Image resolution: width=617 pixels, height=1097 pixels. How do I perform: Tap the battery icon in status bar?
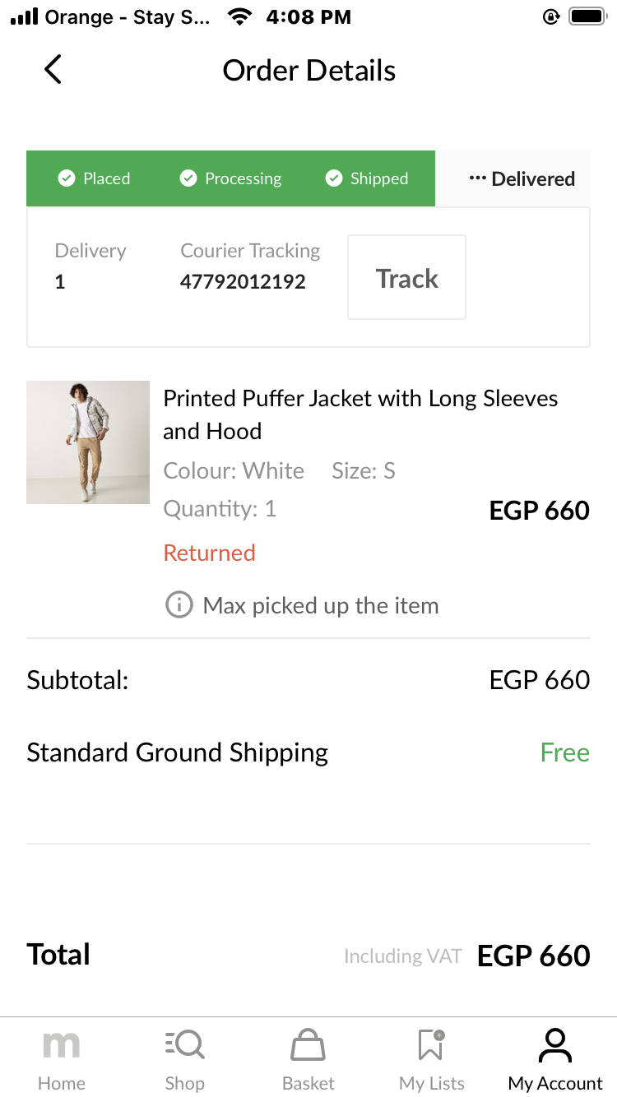587,17
